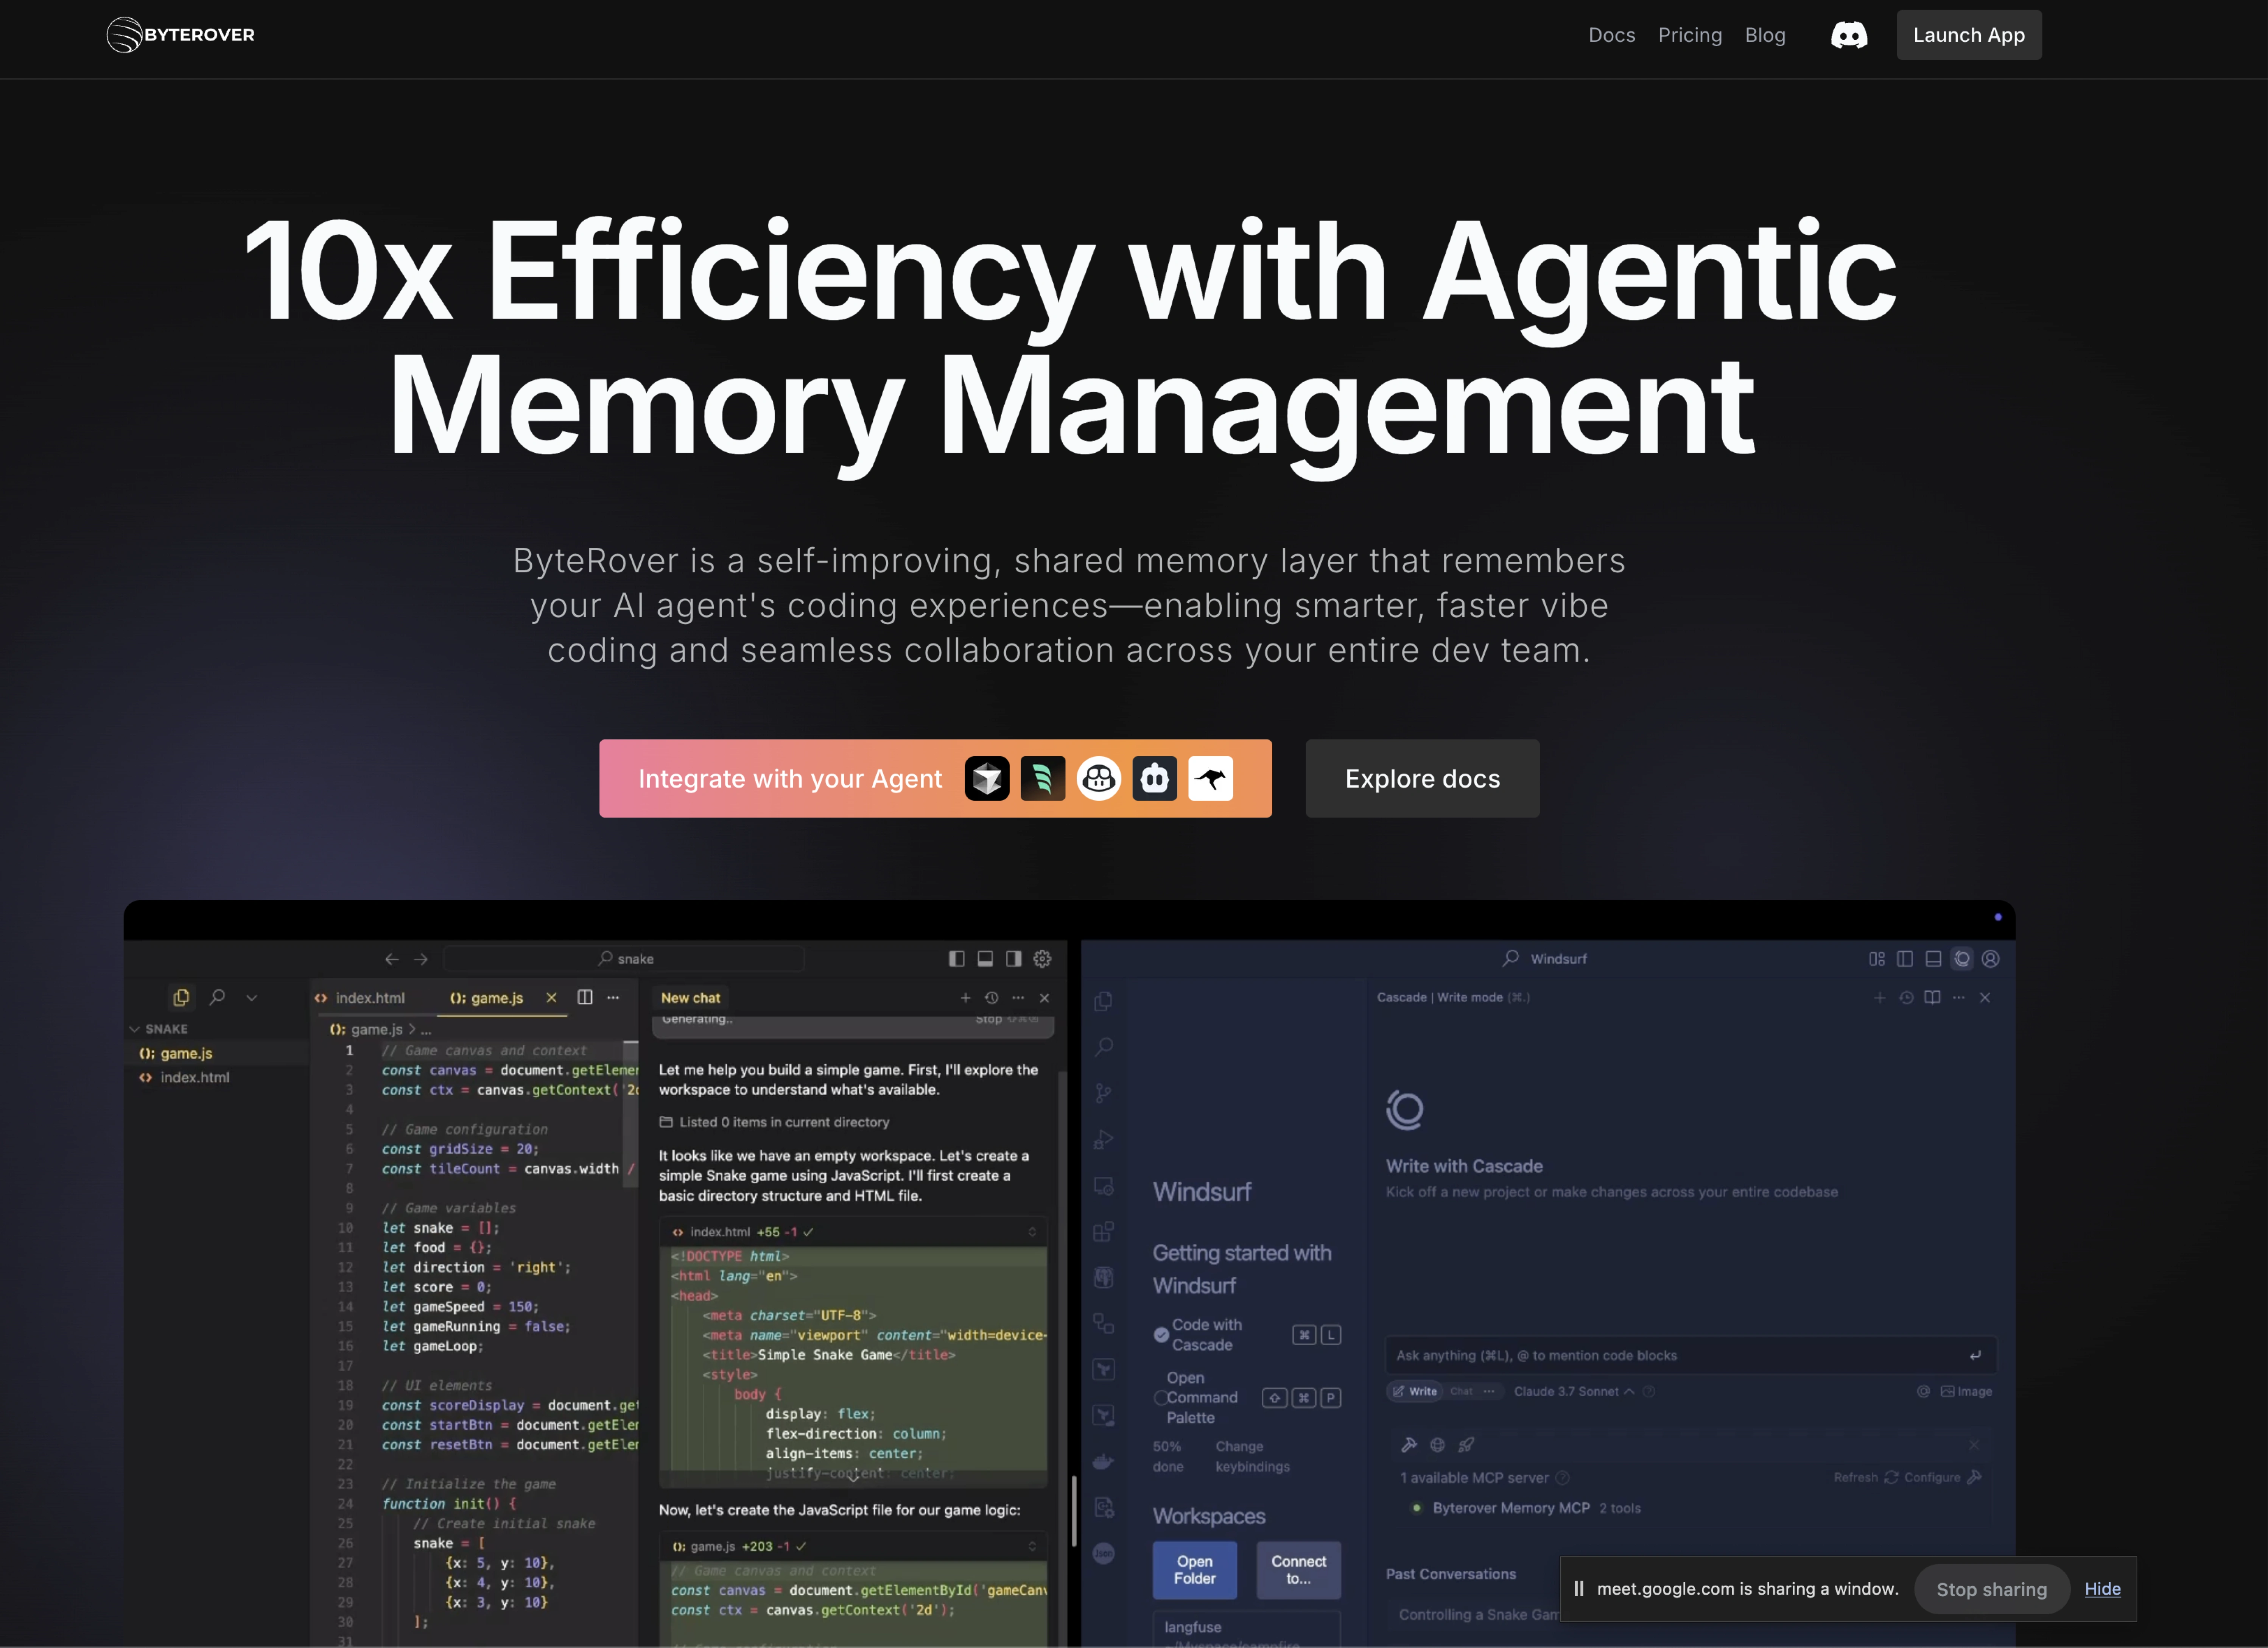Toggle primary sidebar in Windsurf title bar
This screenshot has width=2268, height=1648.
1905,959
